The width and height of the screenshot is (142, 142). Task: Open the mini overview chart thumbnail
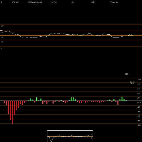(70, 136)
